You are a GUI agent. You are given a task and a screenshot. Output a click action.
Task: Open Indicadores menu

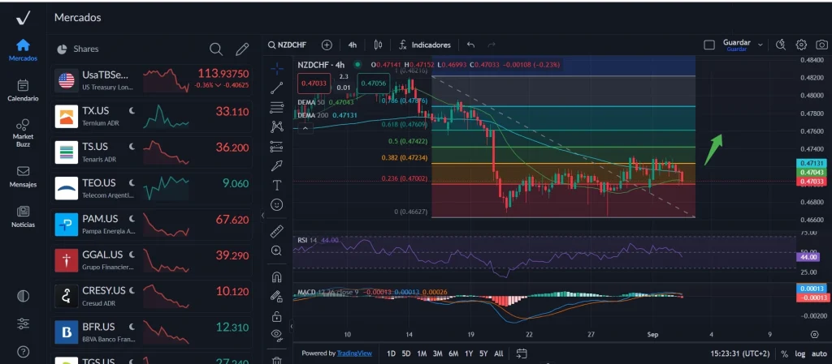tap(425, 45)
